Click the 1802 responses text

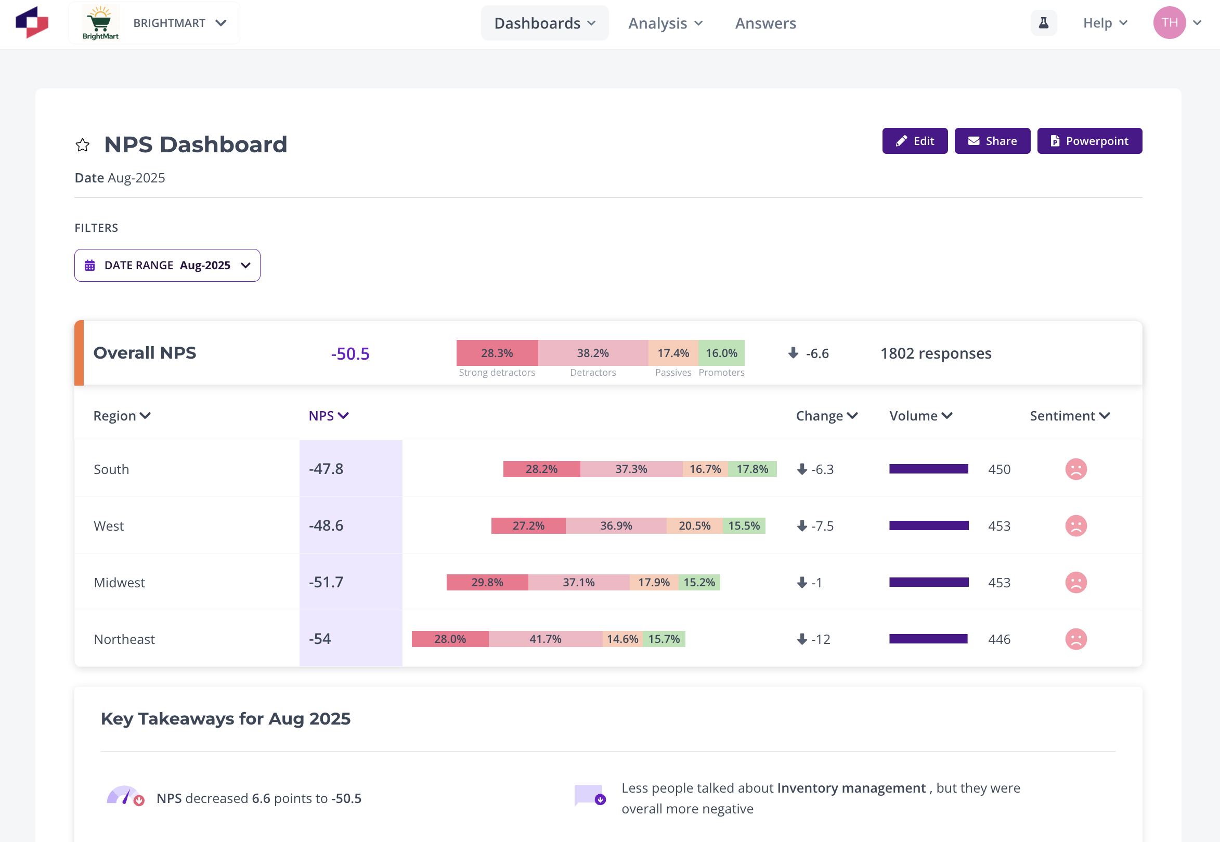pyautogui.click(x=936, y=353)
